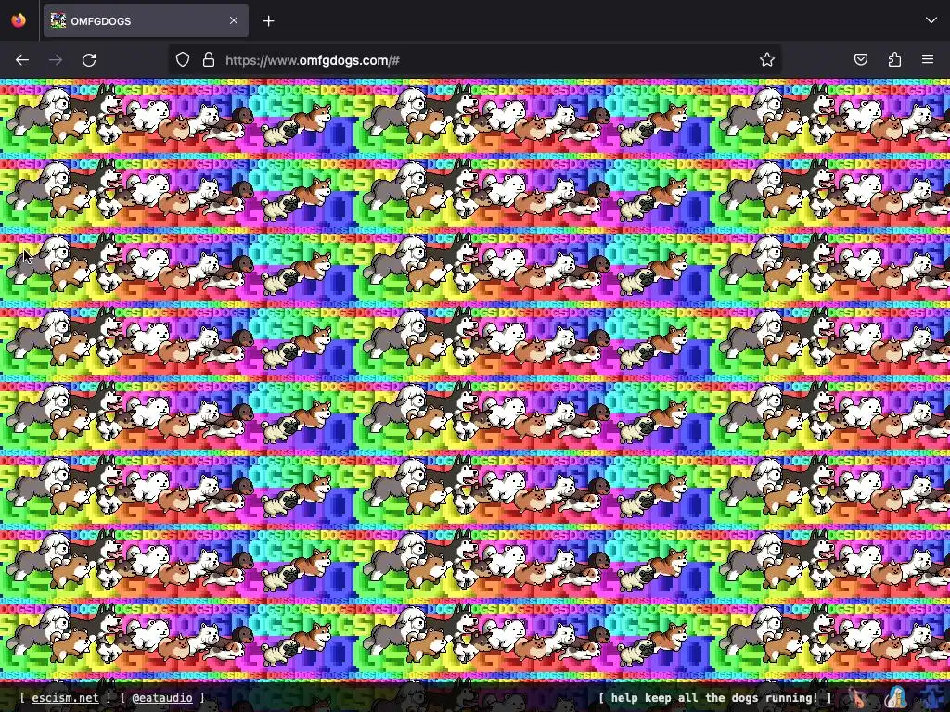Screen dimensions: 950x712
Task: Open a new tab with plus button
Action: (x=268, y=21)
